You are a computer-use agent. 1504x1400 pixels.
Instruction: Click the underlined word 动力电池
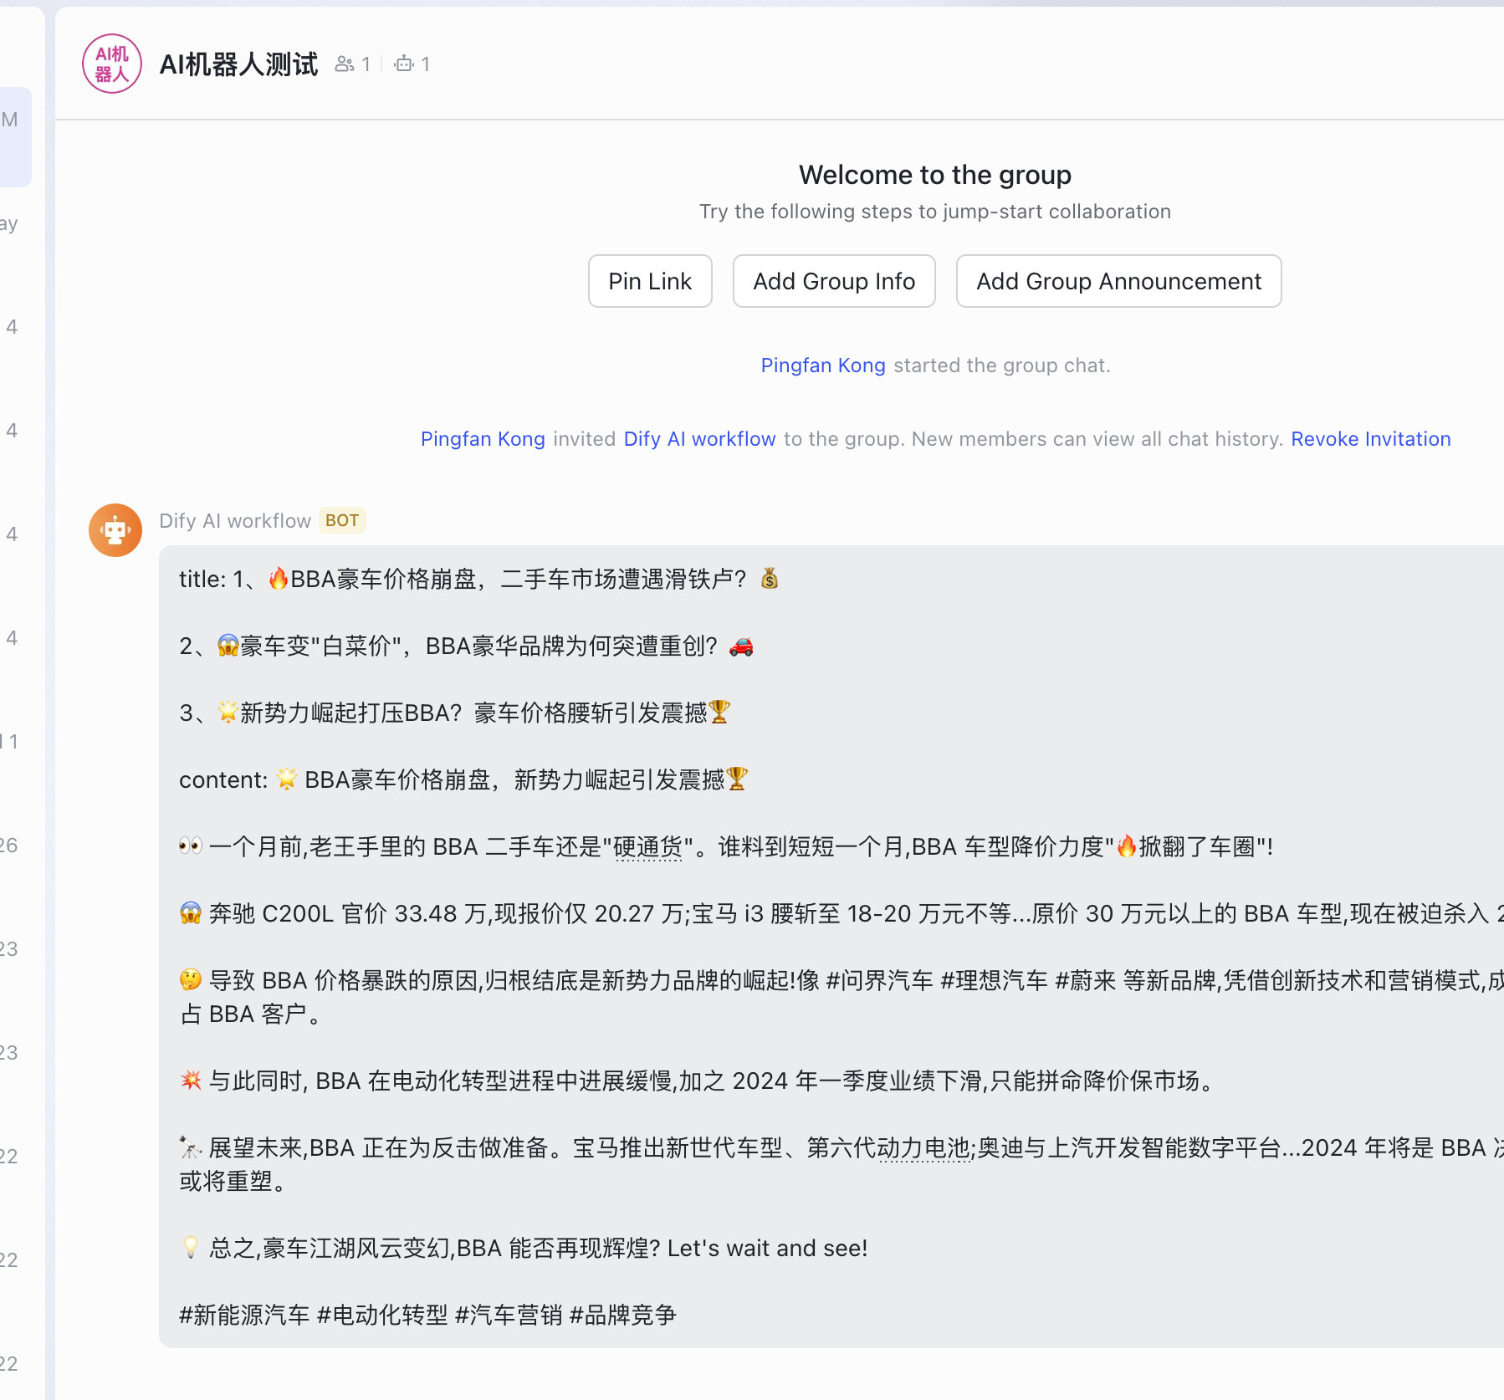click(x=924, y=1147)
